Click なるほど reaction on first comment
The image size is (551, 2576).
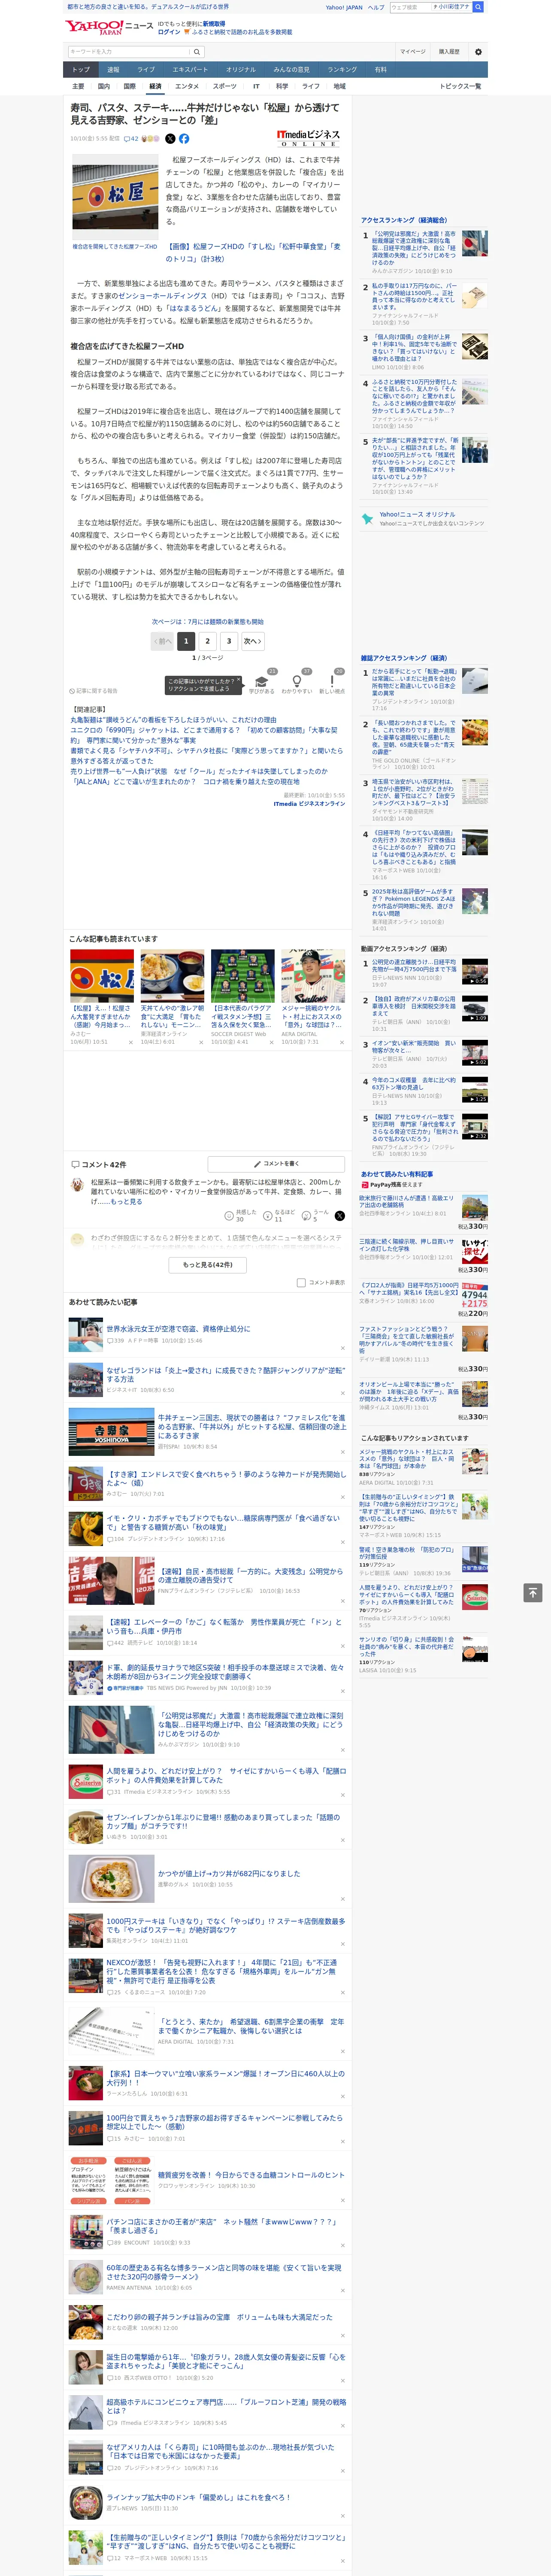tap(280, 1215)
